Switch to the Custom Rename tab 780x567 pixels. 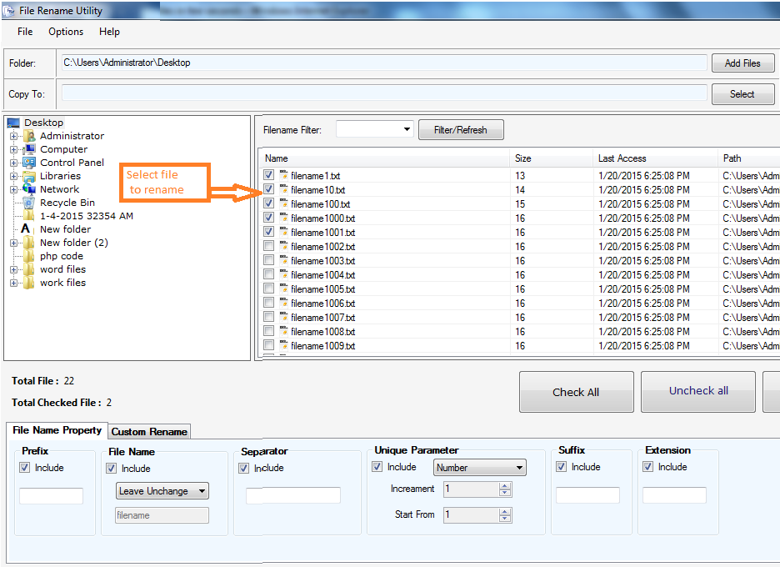pyautogui.click(x=148, y=432)
